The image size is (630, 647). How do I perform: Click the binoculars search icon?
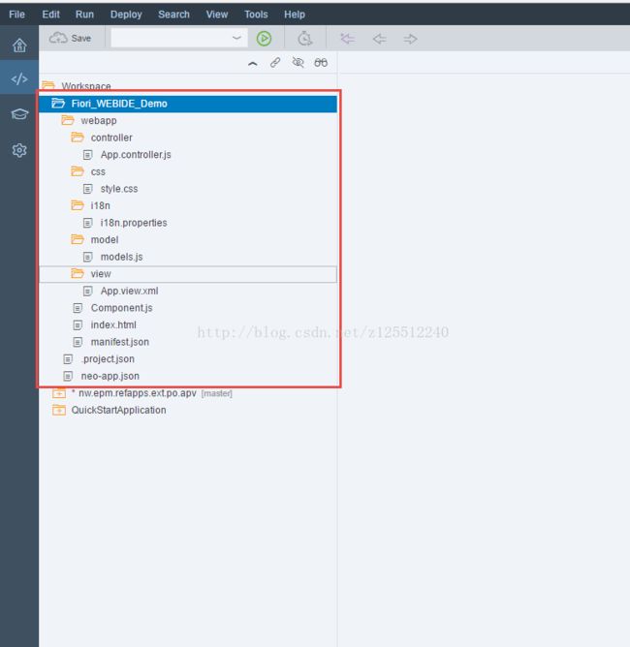[321, 62]
